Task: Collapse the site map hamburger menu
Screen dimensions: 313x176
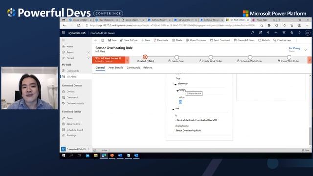Action: coord(63,40)
